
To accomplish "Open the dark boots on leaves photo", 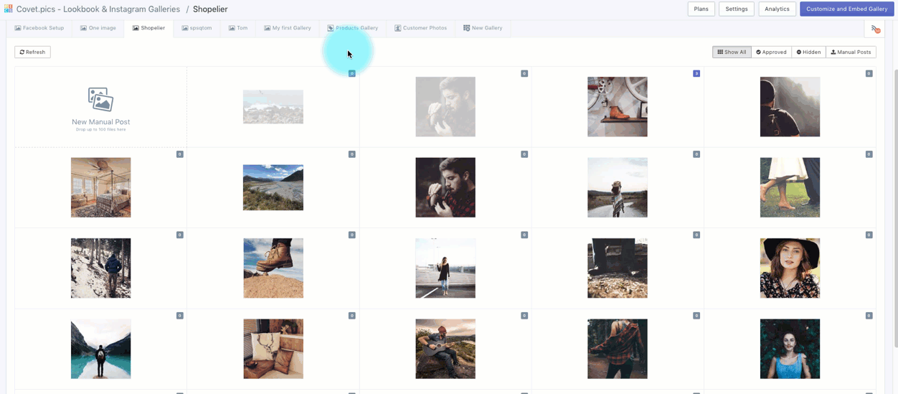I will click(x=618, y=268).
